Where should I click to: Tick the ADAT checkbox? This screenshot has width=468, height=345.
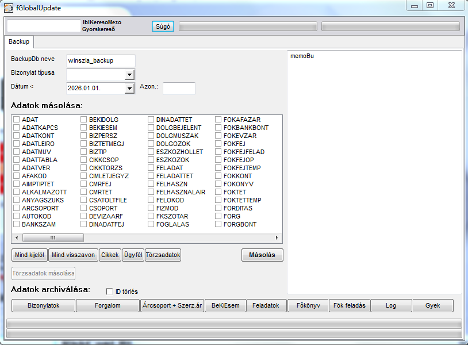17,120
